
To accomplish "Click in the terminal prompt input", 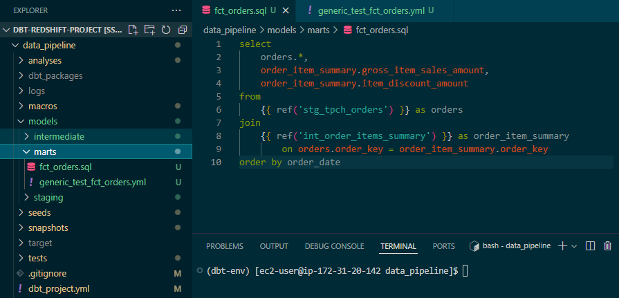I will [465, 271].
